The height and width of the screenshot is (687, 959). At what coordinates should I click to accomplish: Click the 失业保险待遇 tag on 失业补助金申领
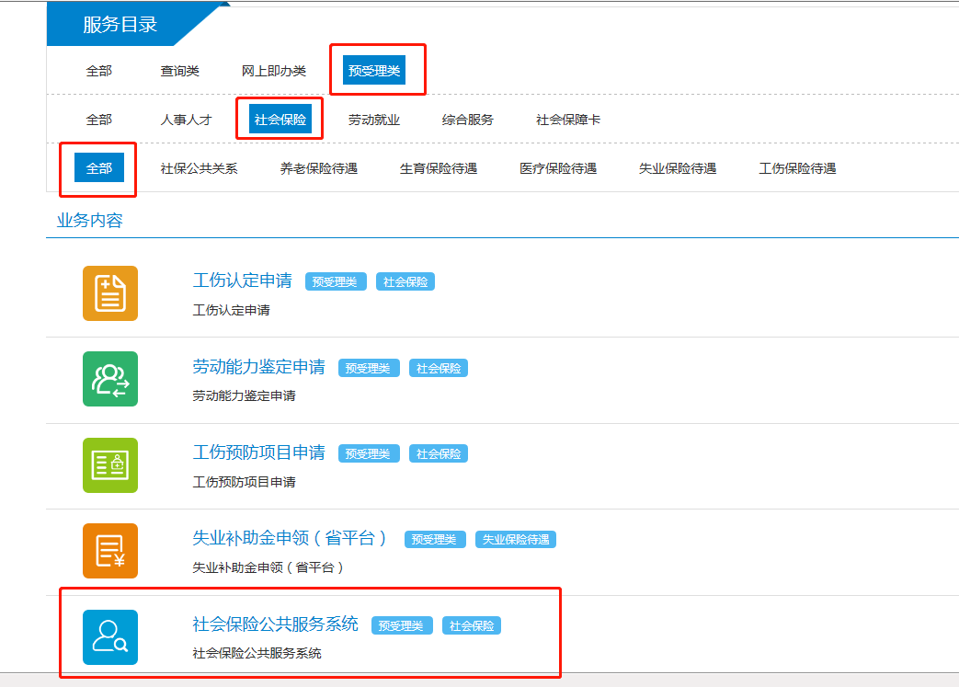(x=516, y=540)
